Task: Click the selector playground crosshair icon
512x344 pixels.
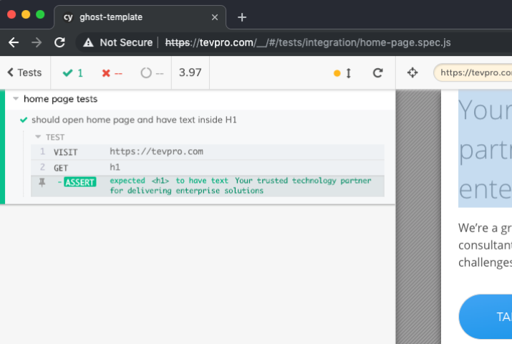Action: pyautogui.click(x=412, y=72)
